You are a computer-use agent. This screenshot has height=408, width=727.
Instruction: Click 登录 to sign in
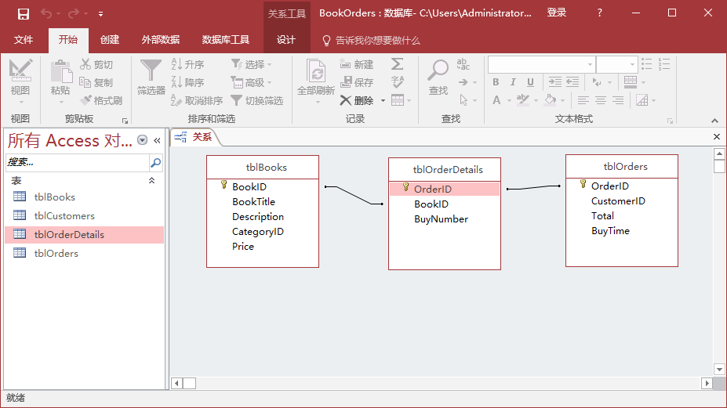point(557,13)
